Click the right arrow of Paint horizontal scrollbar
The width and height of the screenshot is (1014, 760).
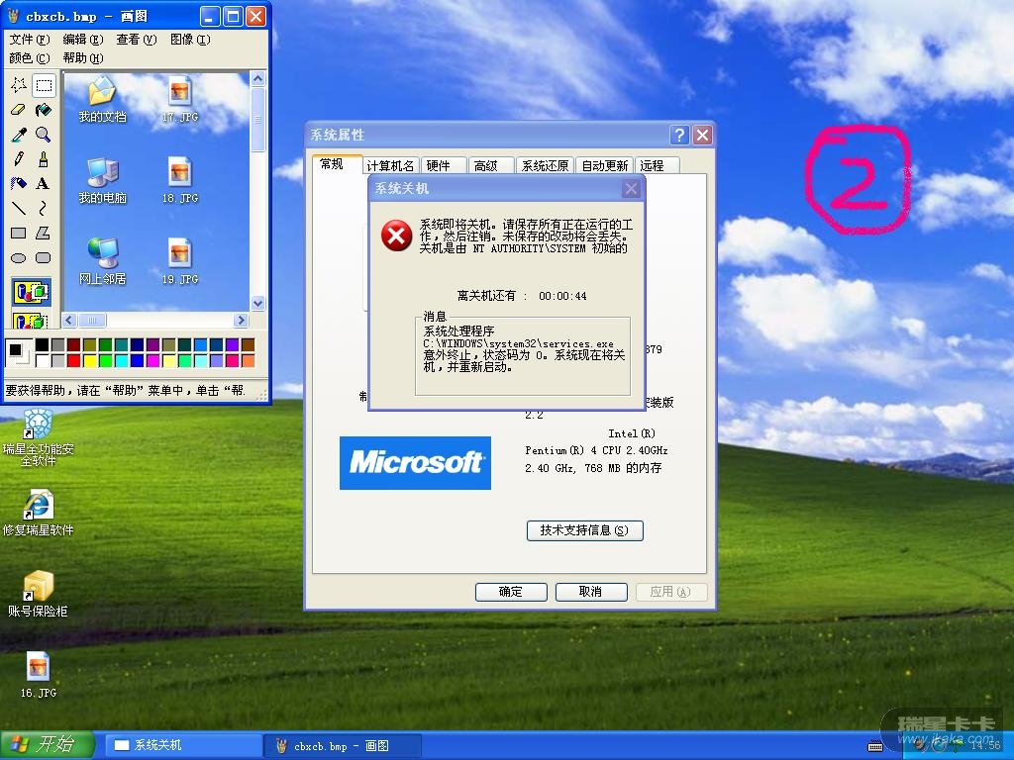(242, 320)
